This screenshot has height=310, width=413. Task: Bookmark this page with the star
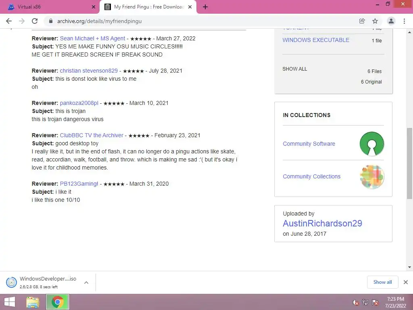coord(375,21)
